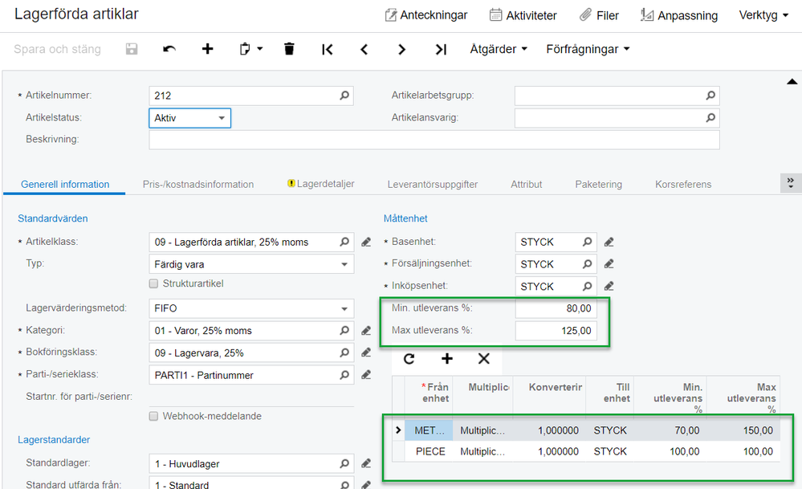Click the Beskrivning text field

point(434,141)
